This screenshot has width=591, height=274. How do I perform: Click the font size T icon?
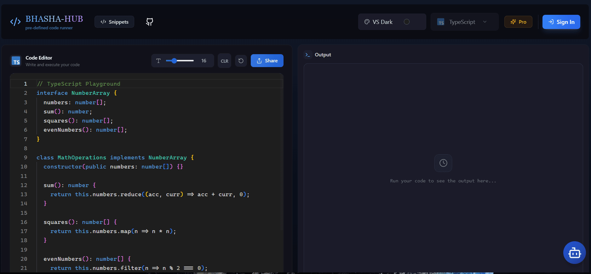[158, 61]
